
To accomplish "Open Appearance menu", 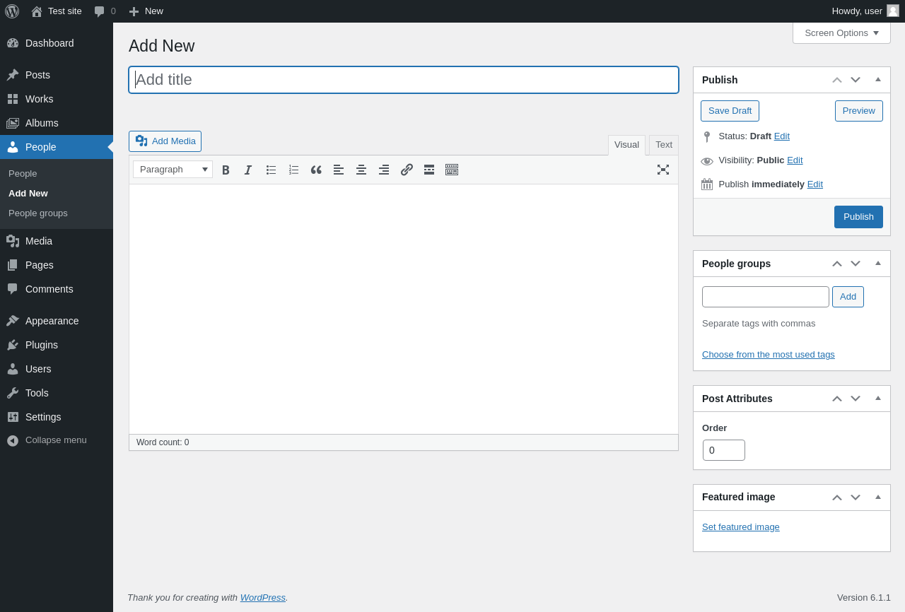I will pyautogui.click(x=57, y=321).
